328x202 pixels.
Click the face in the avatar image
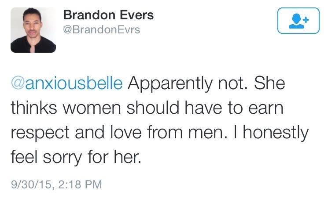(33, 24)
